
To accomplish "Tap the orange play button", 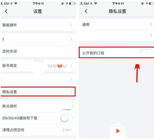I will point(118,131).
